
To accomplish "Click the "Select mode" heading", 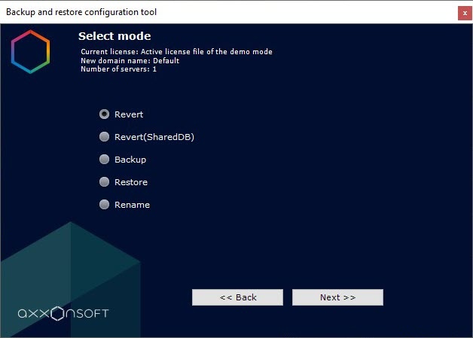I will pyautogui.click(x=114, y=36).
